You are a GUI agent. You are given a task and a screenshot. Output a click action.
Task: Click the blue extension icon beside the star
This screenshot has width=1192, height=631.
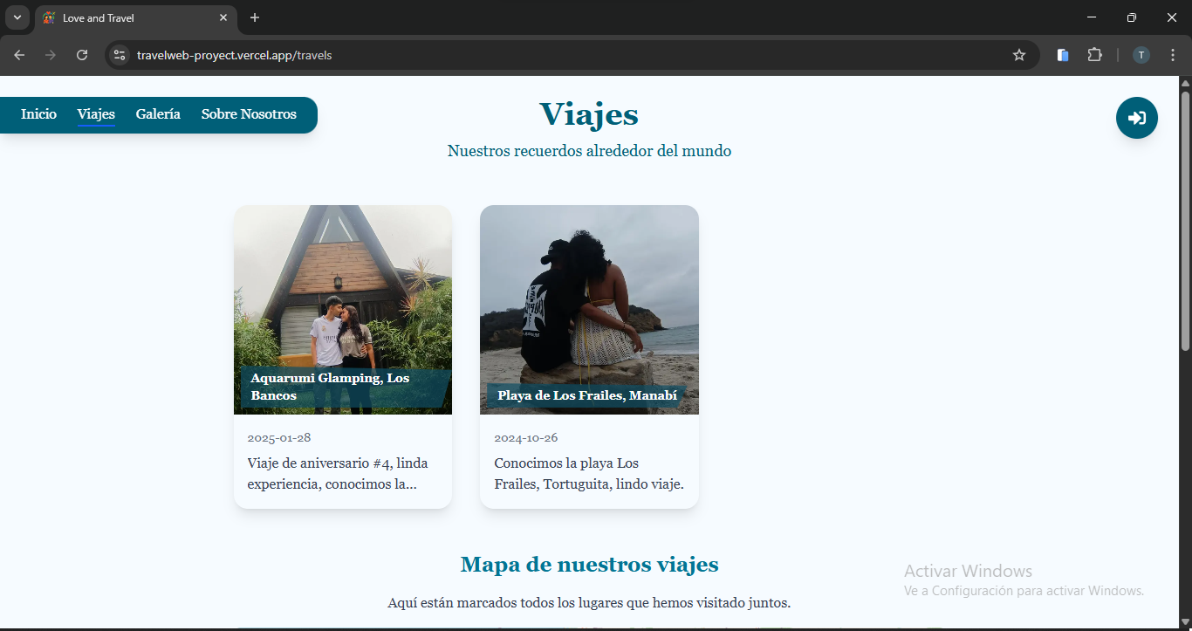coord(1062,55)
